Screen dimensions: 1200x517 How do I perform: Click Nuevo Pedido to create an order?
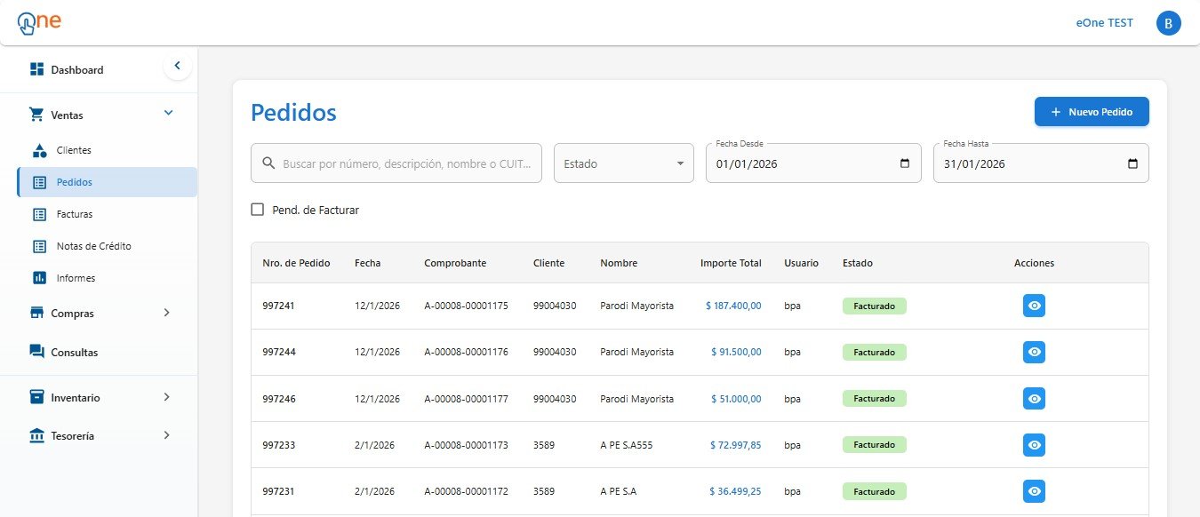pos(1091,111)
